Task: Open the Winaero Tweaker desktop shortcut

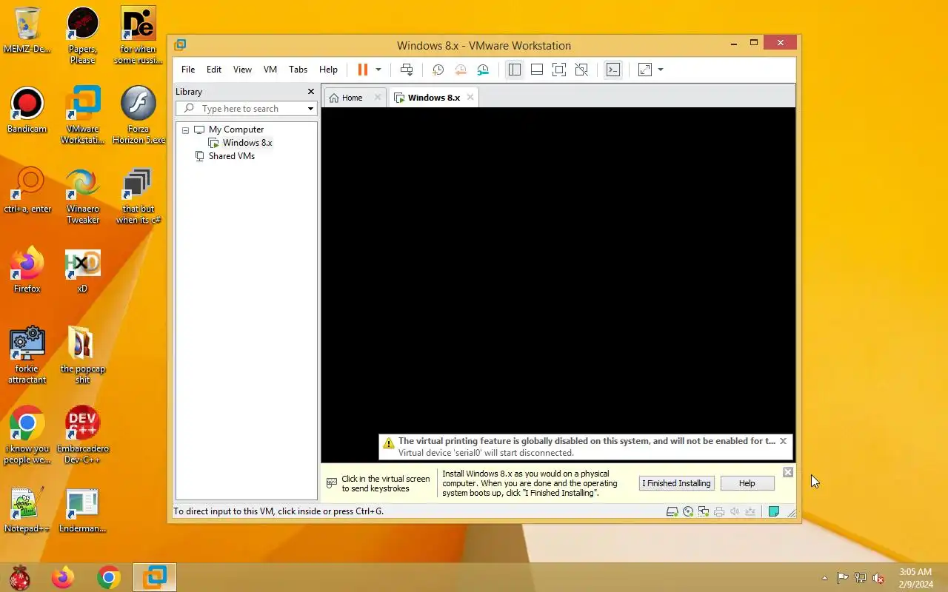Action: click(x=82, y=195)
